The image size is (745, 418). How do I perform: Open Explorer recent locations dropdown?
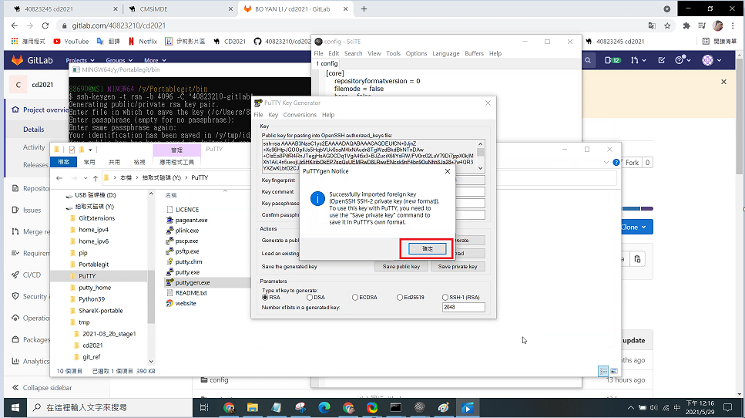coord(86,178)
